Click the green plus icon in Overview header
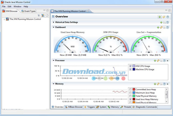Screen dimensions: 173x116 tap(160, 17)
